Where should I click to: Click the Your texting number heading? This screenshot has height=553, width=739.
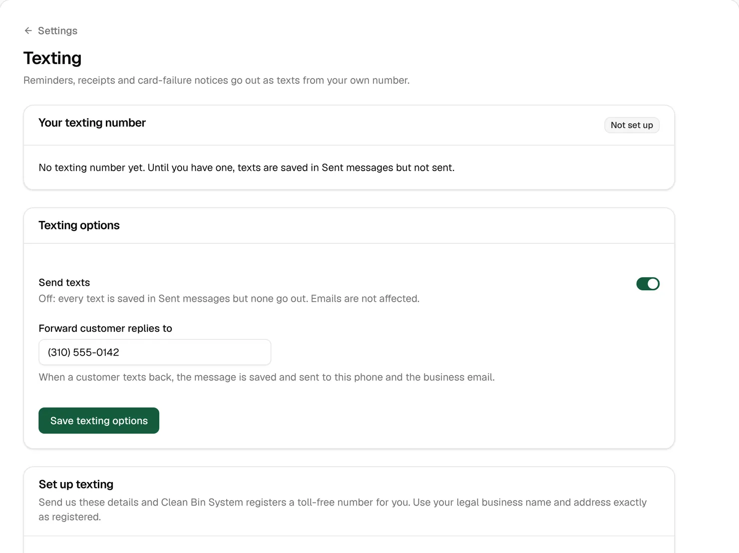click(92, 123)
